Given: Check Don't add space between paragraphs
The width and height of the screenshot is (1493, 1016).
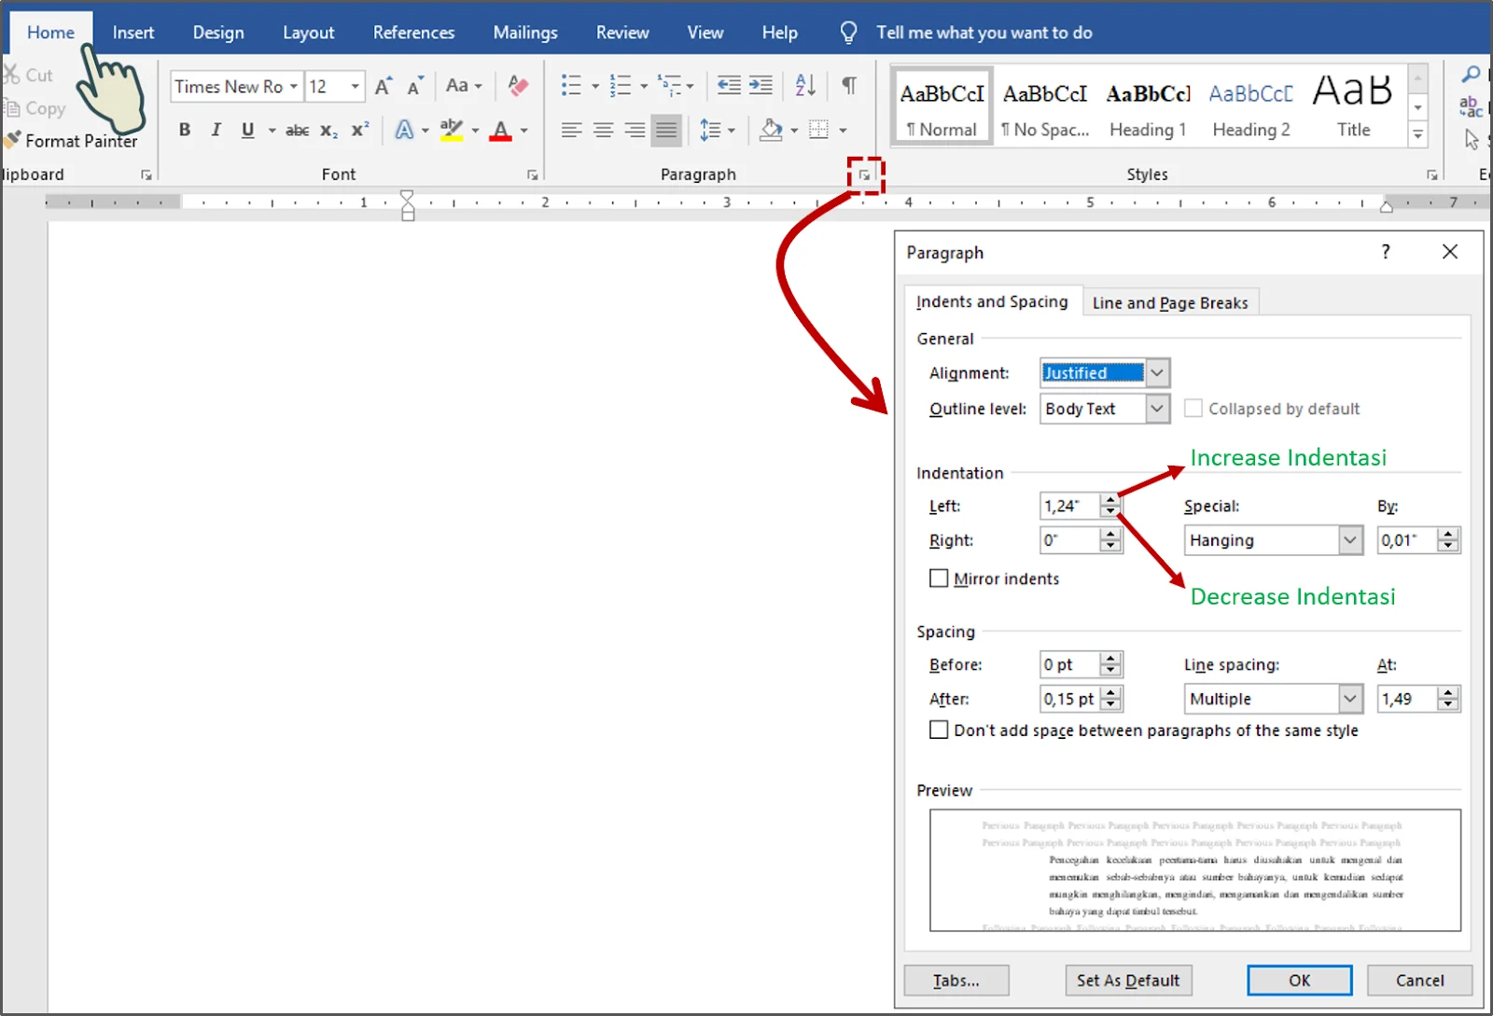Looking at the screenshot, I should [939, 730].
